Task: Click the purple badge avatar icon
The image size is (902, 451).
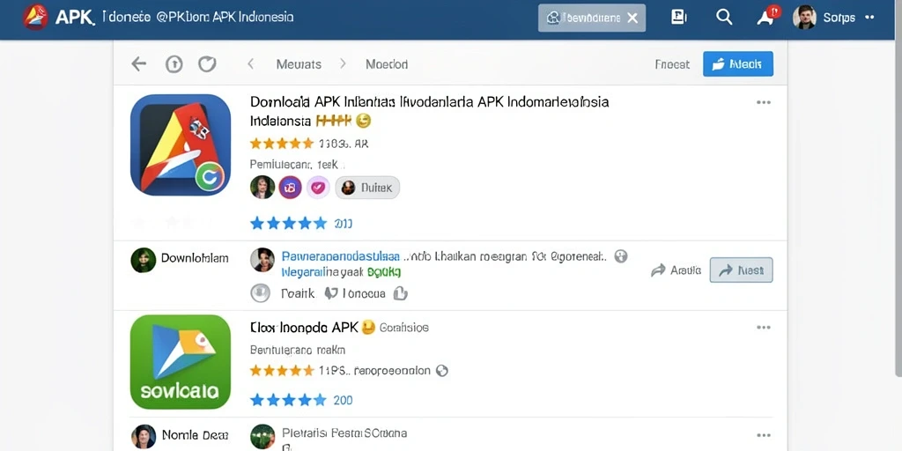Action: tap(291, 187)
